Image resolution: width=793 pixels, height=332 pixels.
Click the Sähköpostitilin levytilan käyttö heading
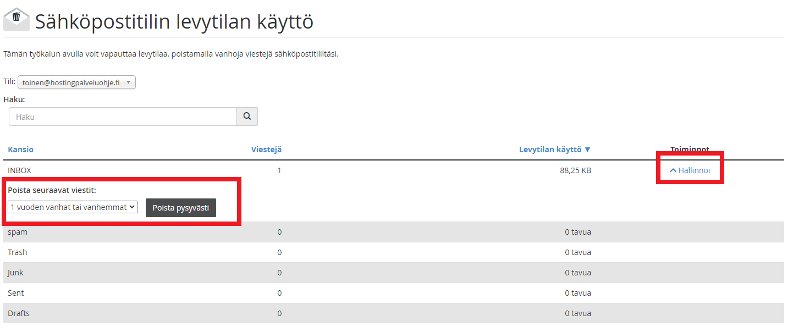174,22
